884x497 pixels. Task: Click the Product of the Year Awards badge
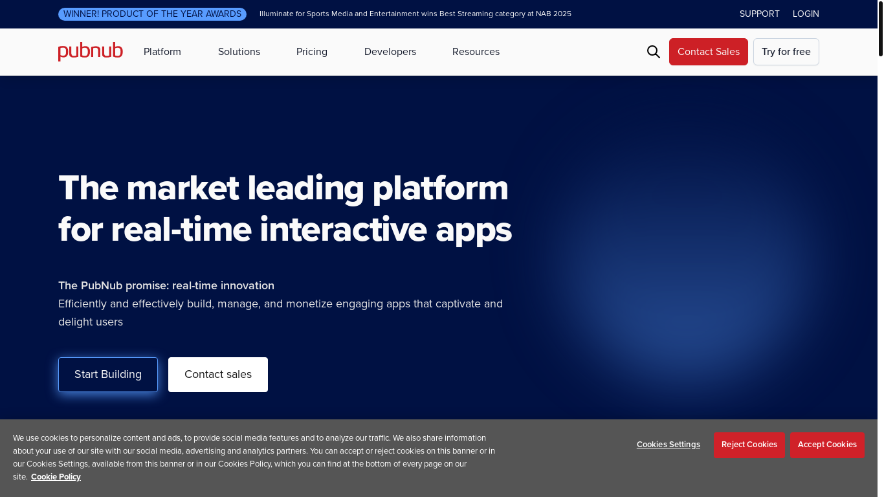[152, 14]
